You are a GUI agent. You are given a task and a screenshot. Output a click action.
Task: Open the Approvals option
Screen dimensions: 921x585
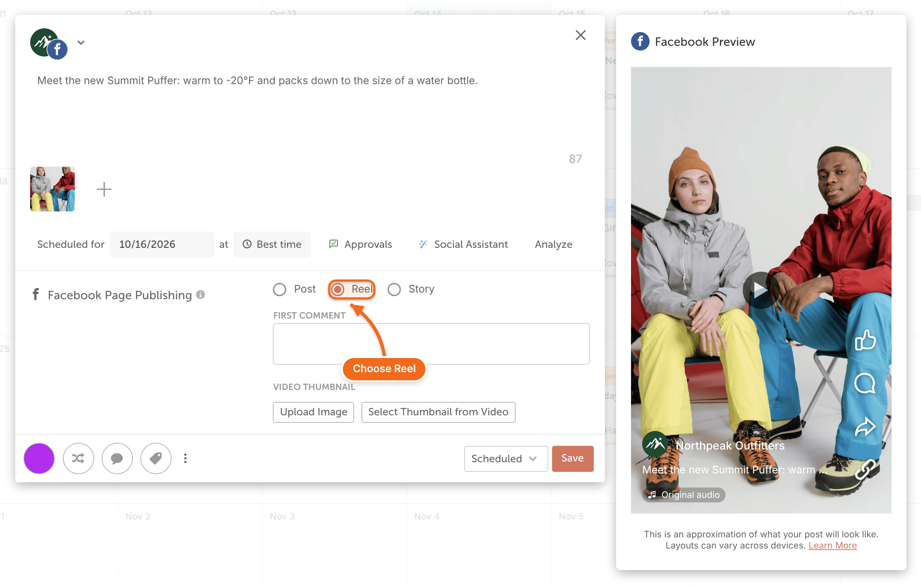coord(361,244)
